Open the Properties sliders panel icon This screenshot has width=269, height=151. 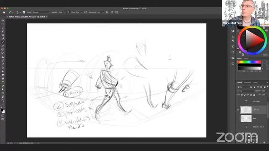pyautogui.click(x=233, y=58)
